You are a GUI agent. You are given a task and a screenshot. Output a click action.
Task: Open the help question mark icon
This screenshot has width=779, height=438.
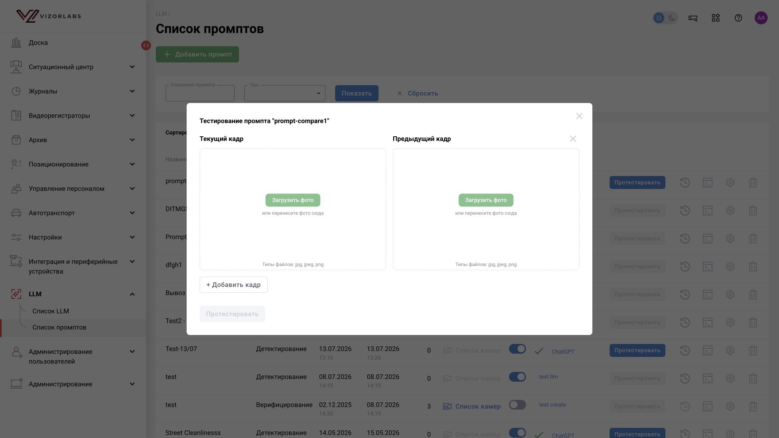(x=738, y=18)
